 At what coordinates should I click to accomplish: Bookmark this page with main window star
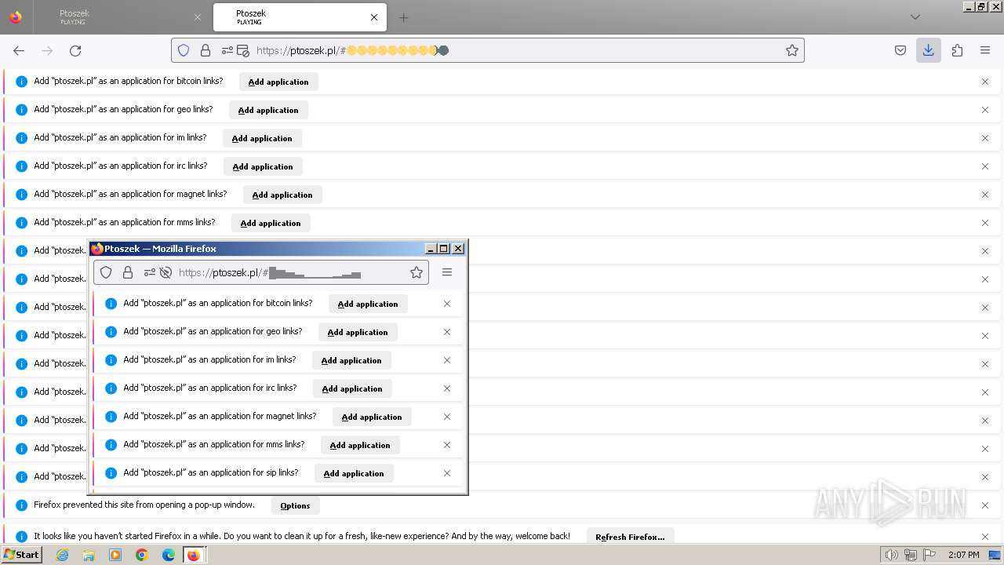coord(792,50)
